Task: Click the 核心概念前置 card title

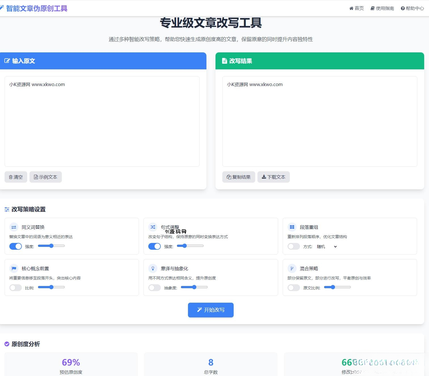Action: tap(35, 268)
